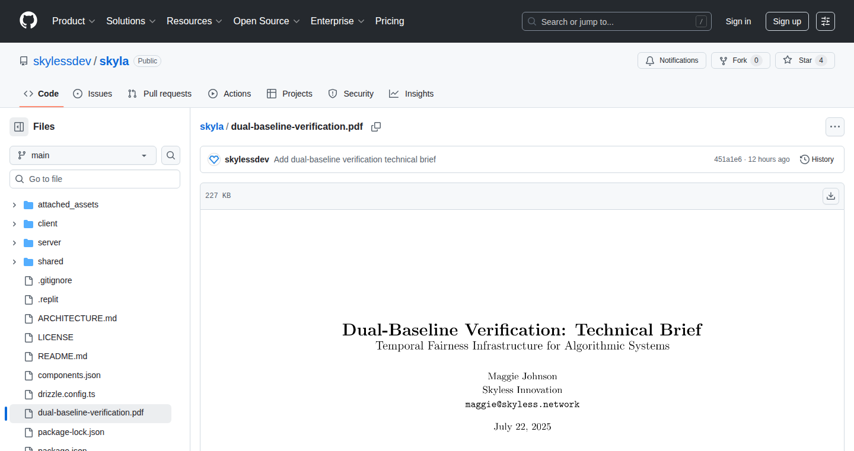Click the Notifications button
Image resolution: width=854 pixels, height=451 pixels.
click(672, 60)
